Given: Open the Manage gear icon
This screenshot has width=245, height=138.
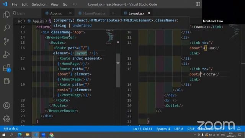Looking at the screenshot, I should (x=7, y=119).
